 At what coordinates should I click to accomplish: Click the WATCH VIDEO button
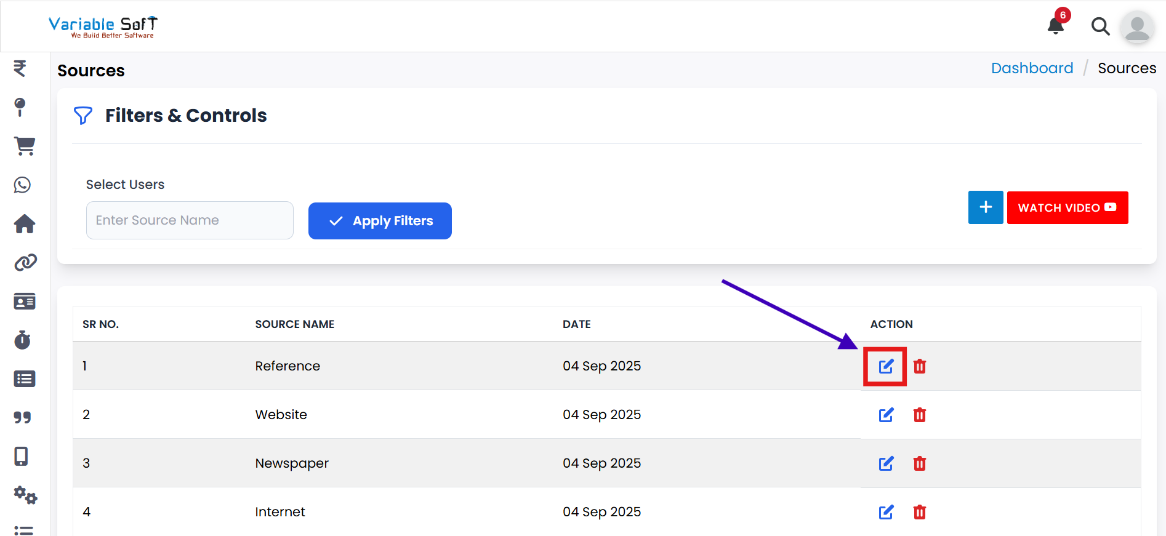click(1067, 208)
